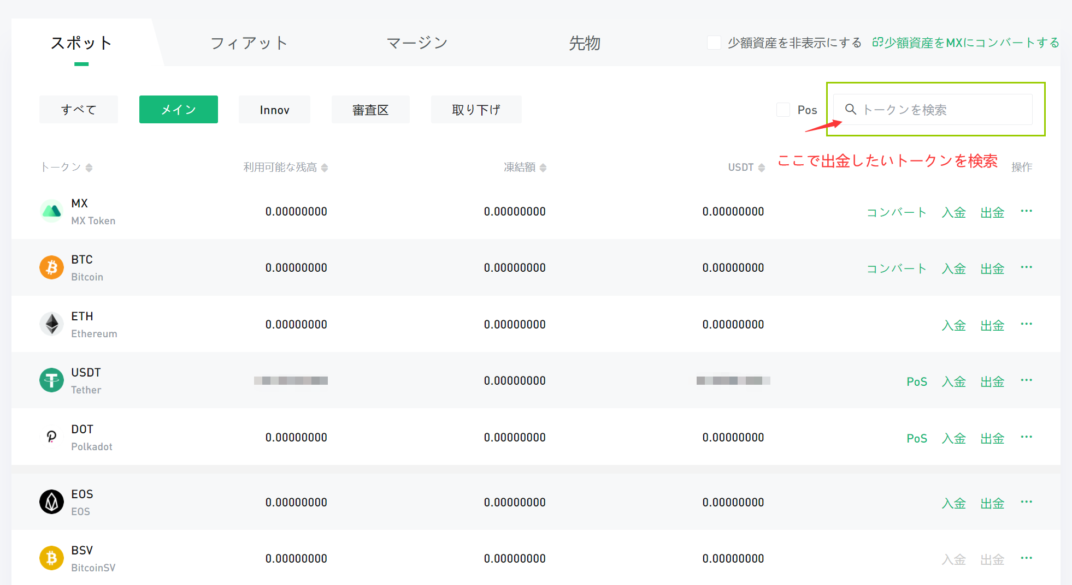Click the DOT Polkadot token name
1072x585 pixels.
coord(92,437)
